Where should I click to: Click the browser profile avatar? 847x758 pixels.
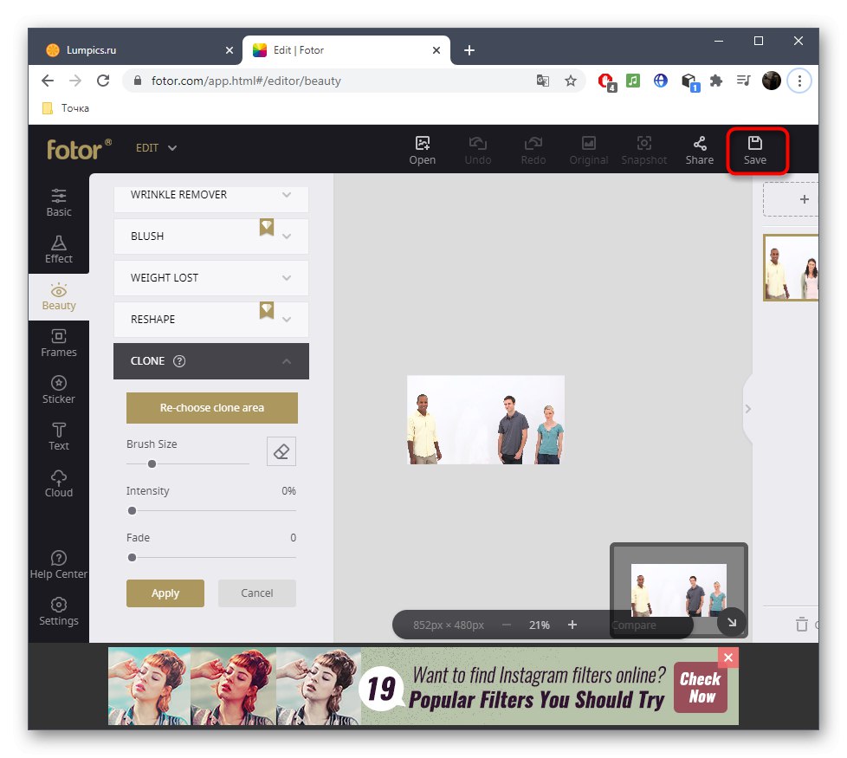(x=772, y=81)
